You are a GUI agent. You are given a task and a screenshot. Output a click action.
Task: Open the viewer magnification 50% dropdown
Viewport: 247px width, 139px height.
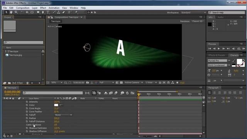57,83
